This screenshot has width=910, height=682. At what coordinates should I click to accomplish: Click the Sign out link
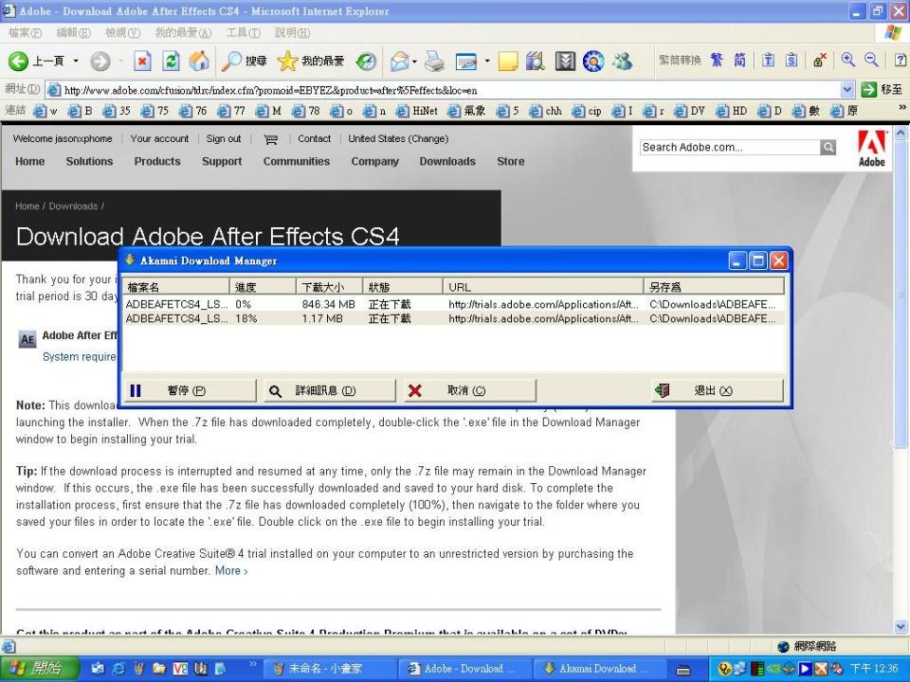[224, 138]
